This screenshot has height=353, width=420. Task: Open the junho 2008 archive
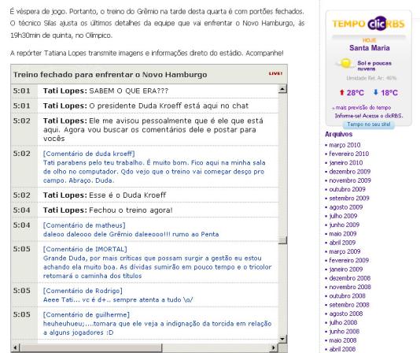[344, 331]
